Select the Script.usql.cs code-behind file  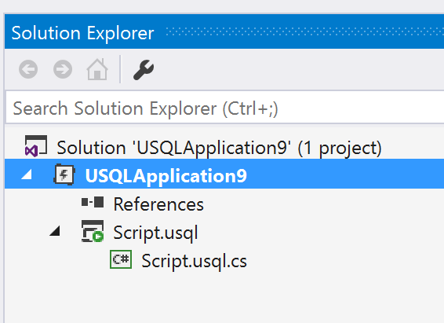pos(194,261)
